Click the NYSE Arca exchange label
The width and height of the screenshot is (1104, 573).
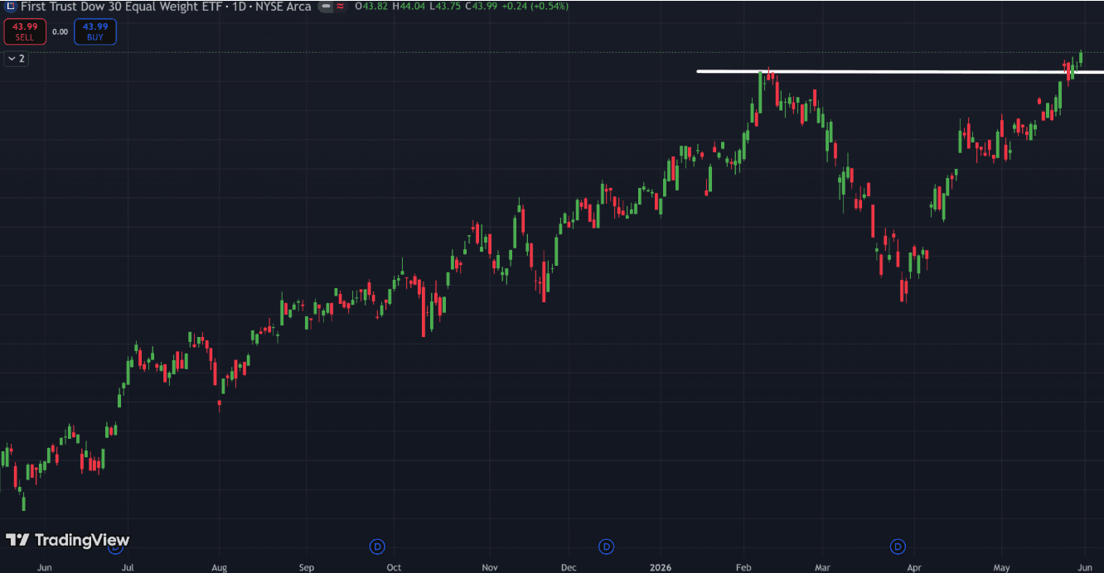pyautogui.click(x=283, y=7)
